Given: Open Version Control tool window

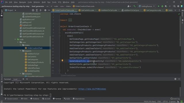Looking at the screenshot, I should (11, 99).
